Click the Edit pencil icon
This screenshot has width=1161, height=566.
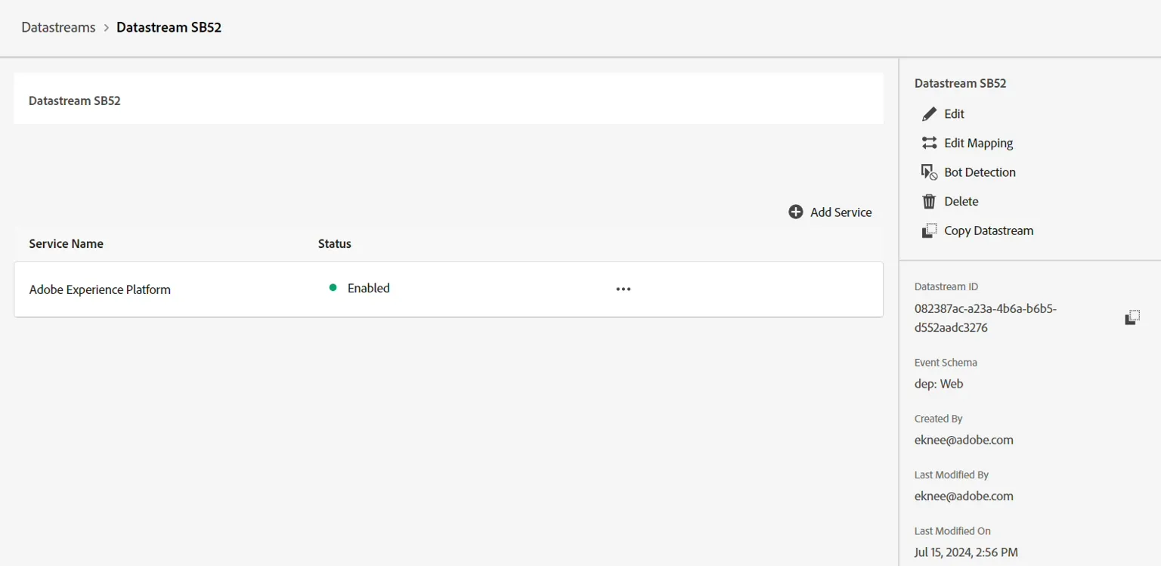(x=929, y=114)
